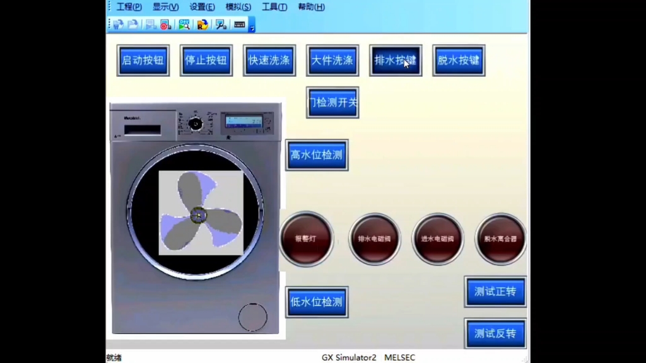This screenshot has height=363, width=646.
Task: Click the 就绪 status bar text
Action: 114,358
